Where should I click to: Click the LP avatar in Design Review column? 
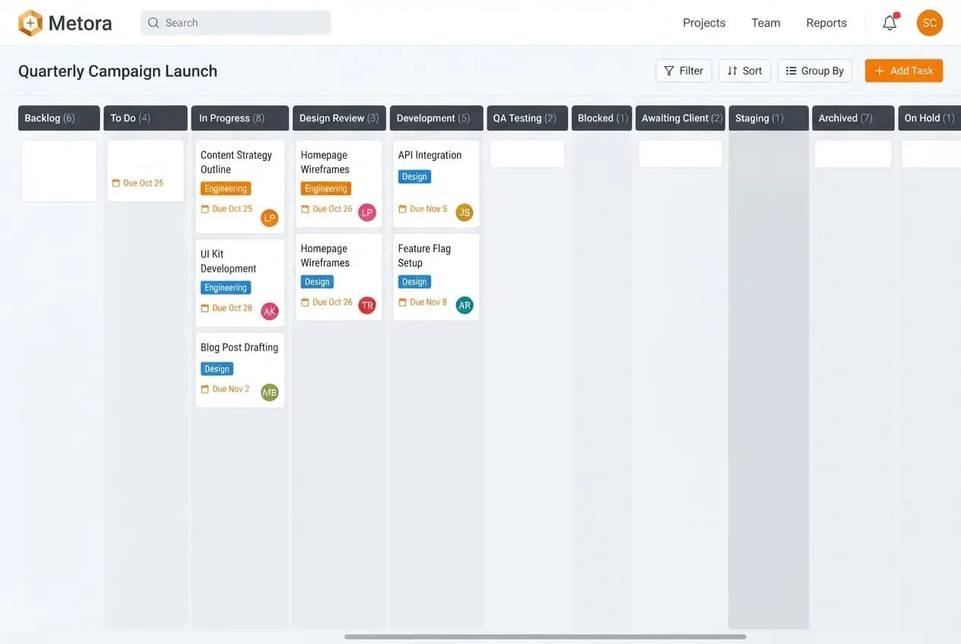pyautogui.click(x=367, y=213)
